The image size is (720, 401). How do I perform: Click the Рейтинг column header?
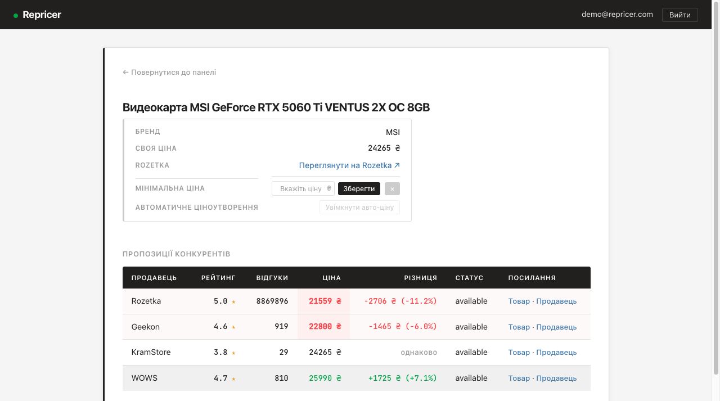tap(218, 278)
